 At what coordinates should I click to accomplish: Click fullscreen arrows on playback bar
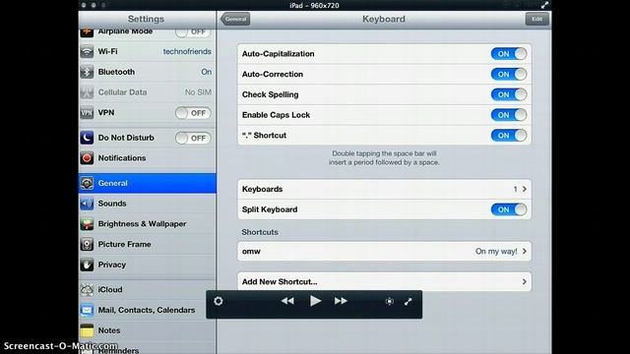pos(408,302)
